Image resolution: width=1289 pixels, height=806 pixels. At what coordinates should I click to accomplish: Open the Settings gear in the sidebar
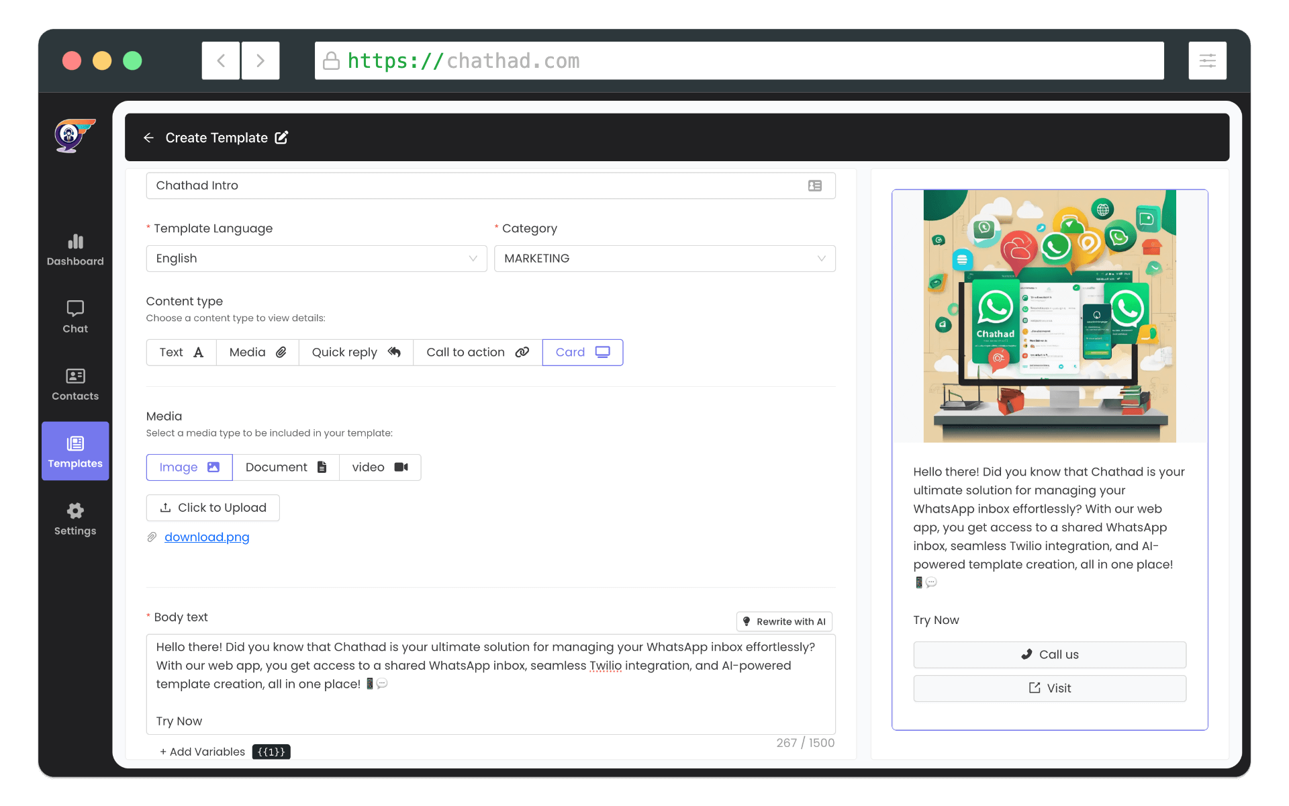tap(75, 519)
